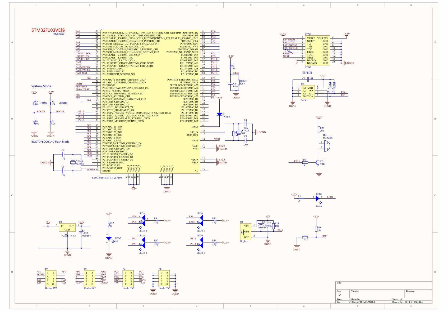The width and height of the screenshot is (448, 312).
Task: Click the C2 20p crystal capacitor
Action: pyautogui.click(x=246, y=124)
